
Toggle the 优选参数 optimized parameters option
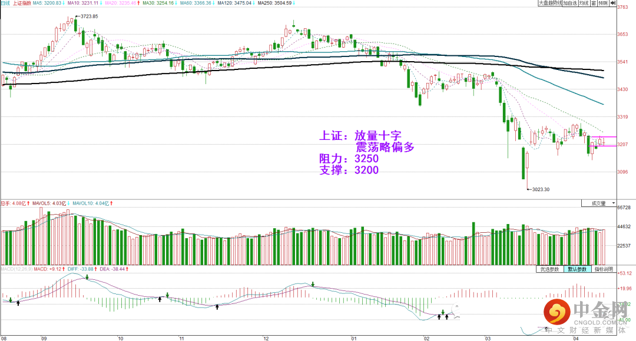(x=549, y=269)
